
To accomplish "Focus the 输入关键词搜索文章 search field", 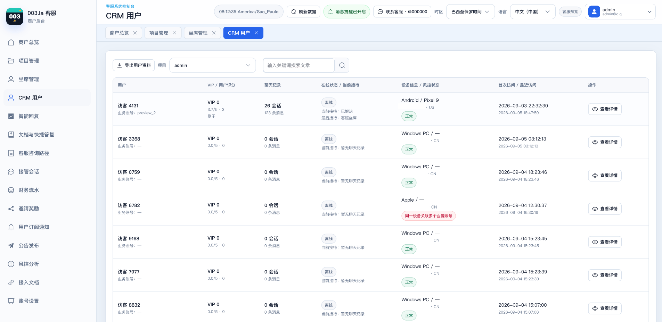I will point(299,65).
